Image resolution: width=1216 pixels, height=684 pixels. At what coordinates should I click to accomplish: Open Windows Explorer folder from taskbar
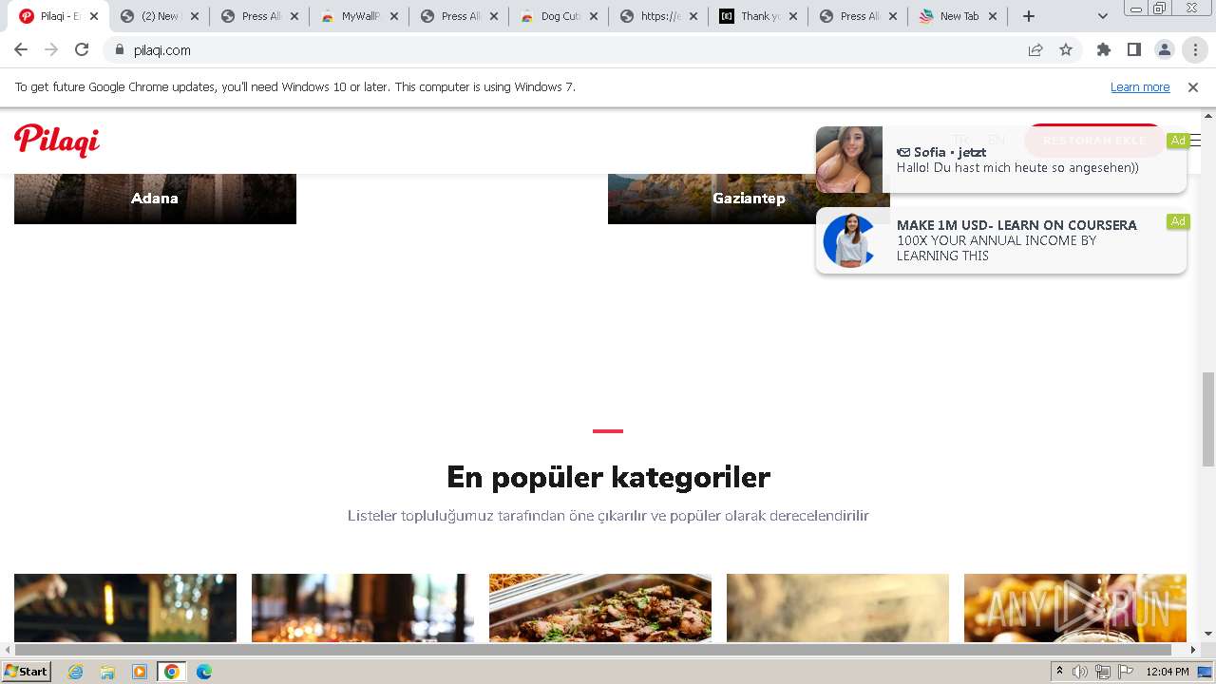pyautogui.click(x=107, y=672)
